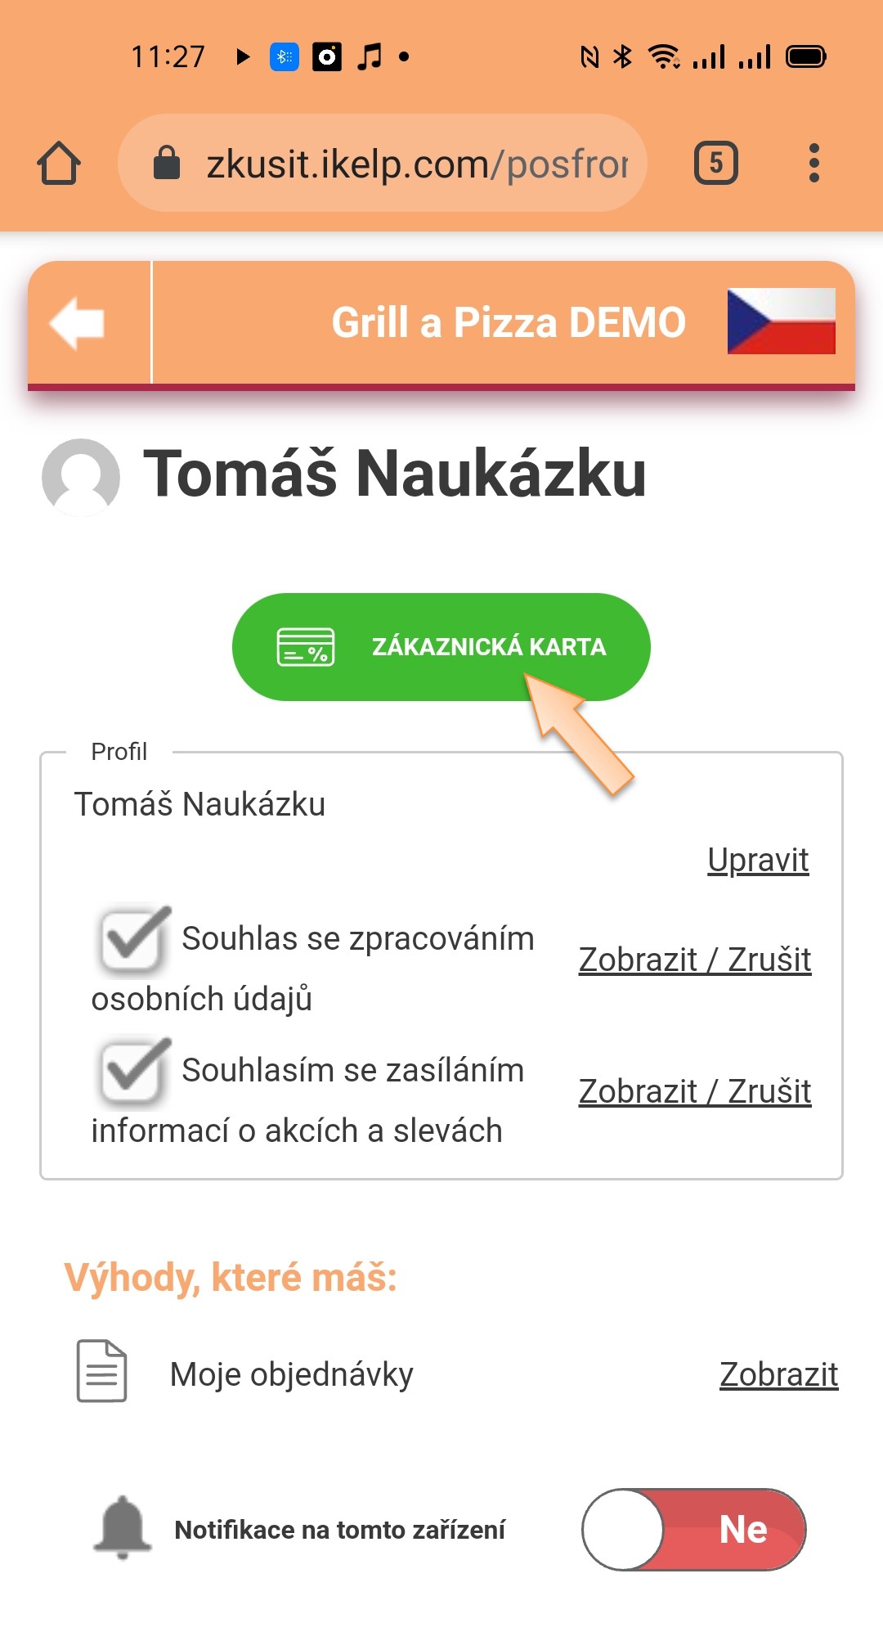
Task: Uncheck the personal data processing consent checkbox
Action: point(133,940)
